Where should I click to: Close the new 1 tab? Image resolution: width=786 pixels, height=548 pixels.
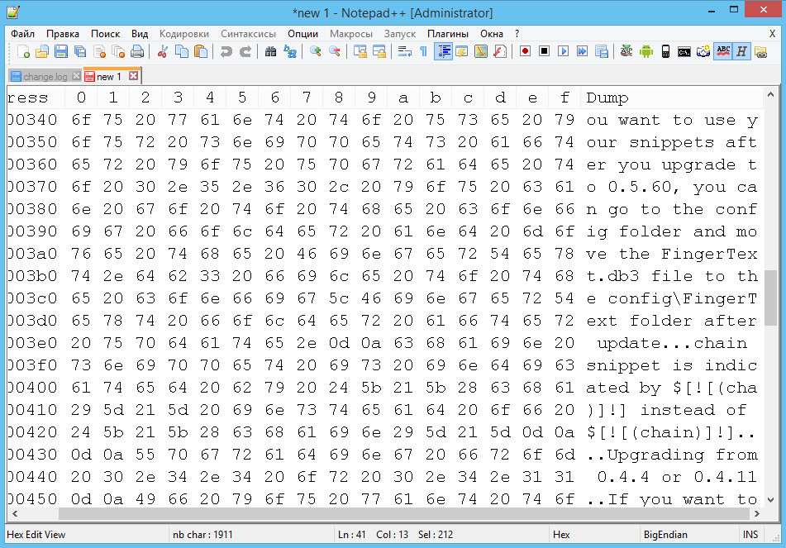click(133, 76)
